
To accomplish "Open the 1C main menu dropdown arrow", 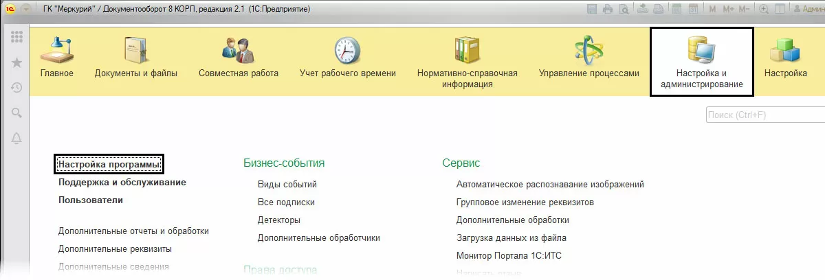I will (x=26, y=9).
